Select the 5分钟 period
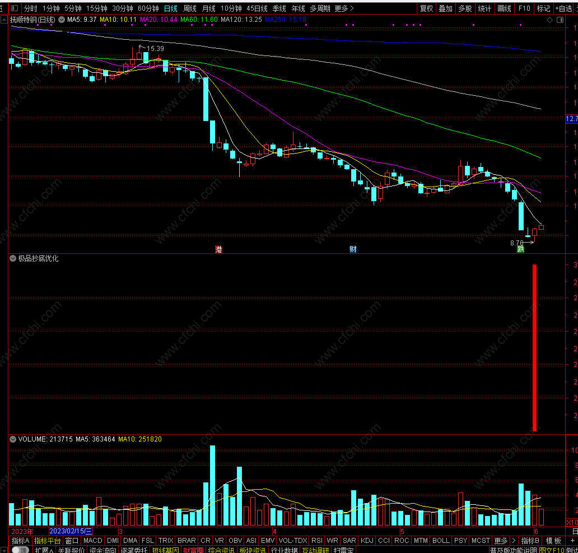 [73, 8]
